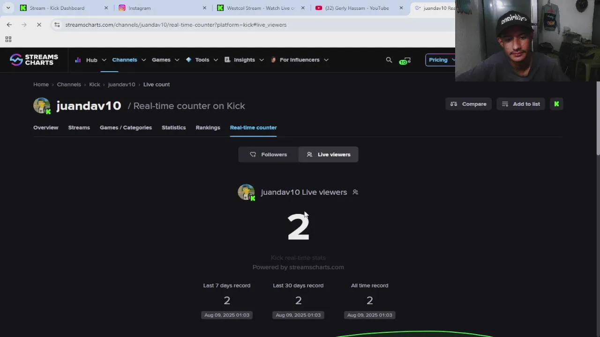
Task: Open the Pricing dropdown button
Action: click(440, 60)
